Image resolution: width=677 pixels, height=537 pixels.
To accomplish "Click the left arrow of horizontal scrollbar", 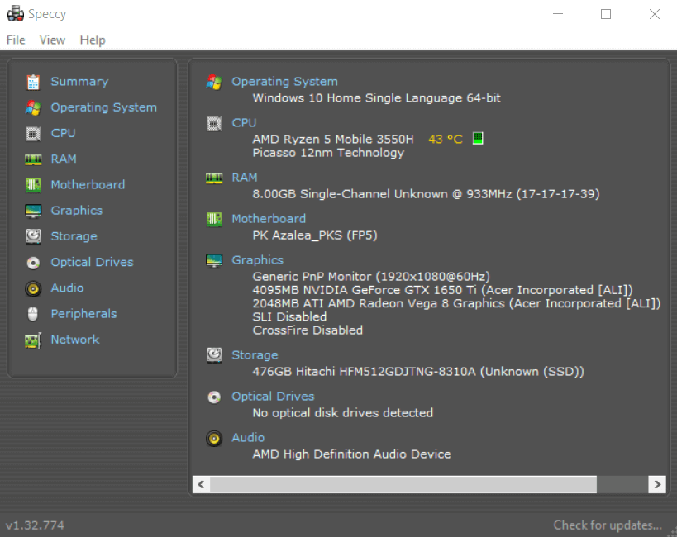I will click(x=201, y=484).
